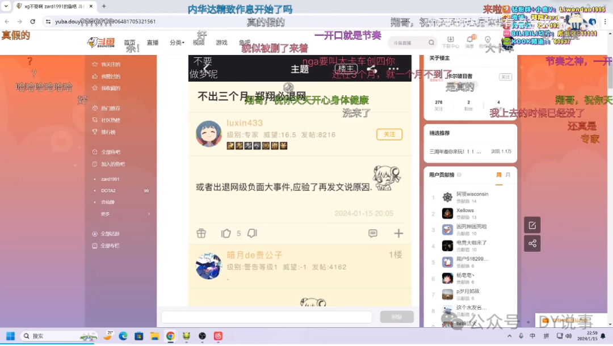Click the plus icon beside the comment icon
The image size is (613, 346).
pyautogui.click(x=398, y=233)
